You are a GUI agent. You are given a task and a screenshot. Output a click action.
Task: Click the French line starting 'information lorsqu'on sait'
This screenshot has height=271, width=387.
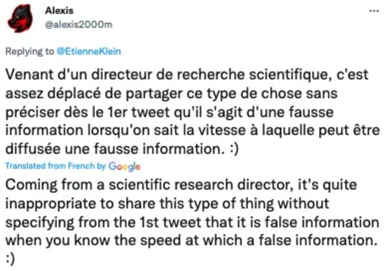tap(193, 130)
